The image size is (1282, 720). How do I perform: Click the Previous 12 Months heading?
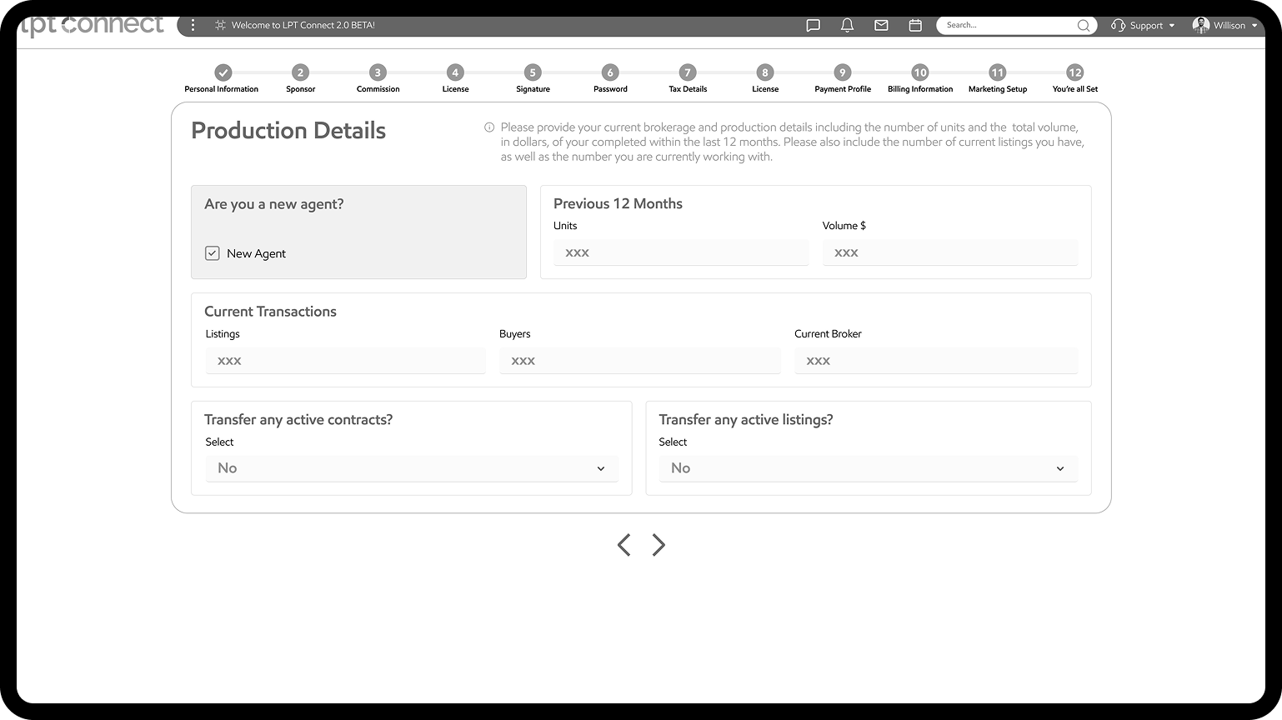618,203
